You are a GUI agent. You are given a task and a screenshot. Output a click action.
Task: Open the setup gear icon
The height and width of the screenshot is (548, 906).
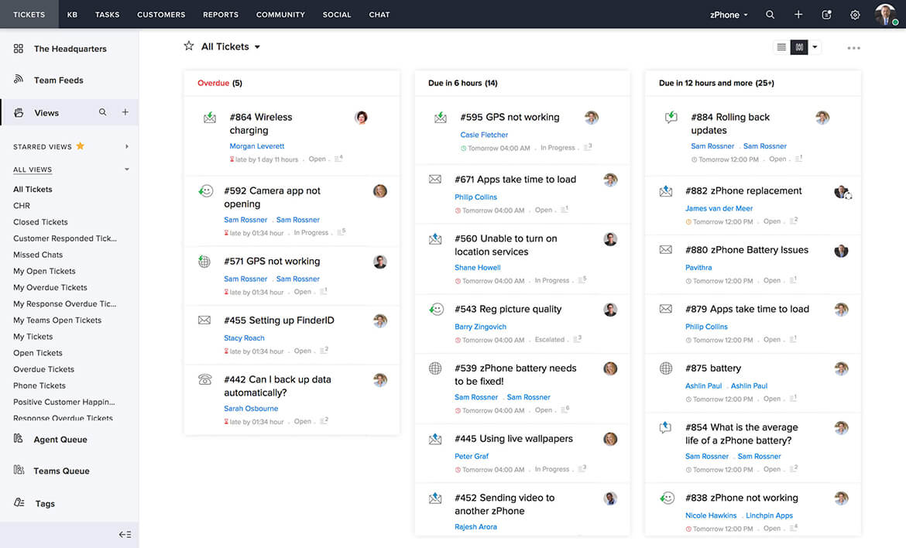(x=855, y=14)
